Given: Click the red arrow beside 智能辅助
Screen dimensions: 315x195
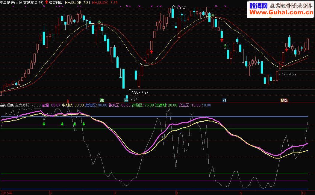Looking at the screenshot, I should point(47,2).
